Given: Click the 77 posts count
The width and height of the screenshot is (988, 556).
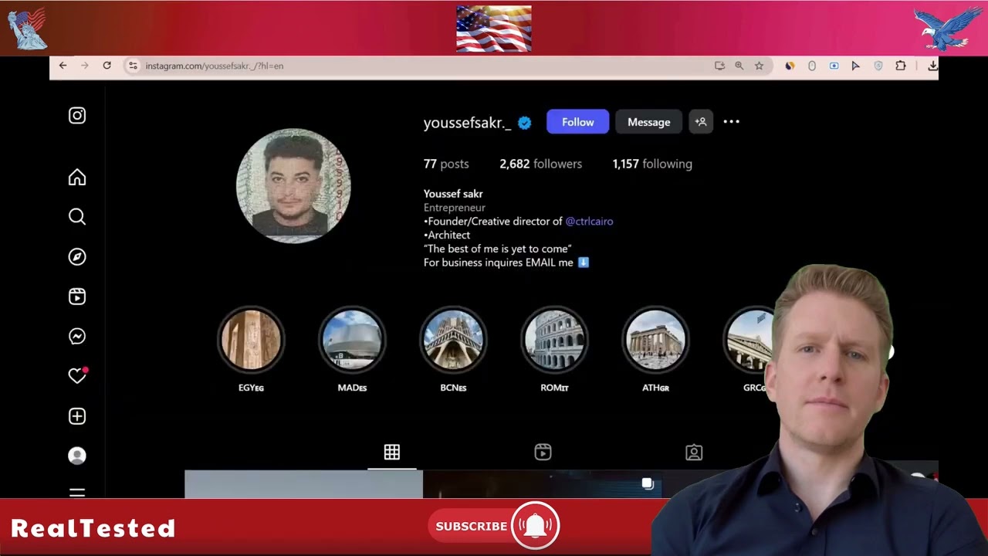Looking at the screenshot, I should click(446, 164).
